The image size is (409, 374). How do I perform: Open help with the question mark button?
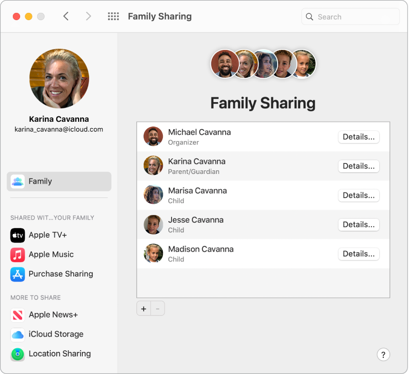pyautogui.click(x=383, y=354)
